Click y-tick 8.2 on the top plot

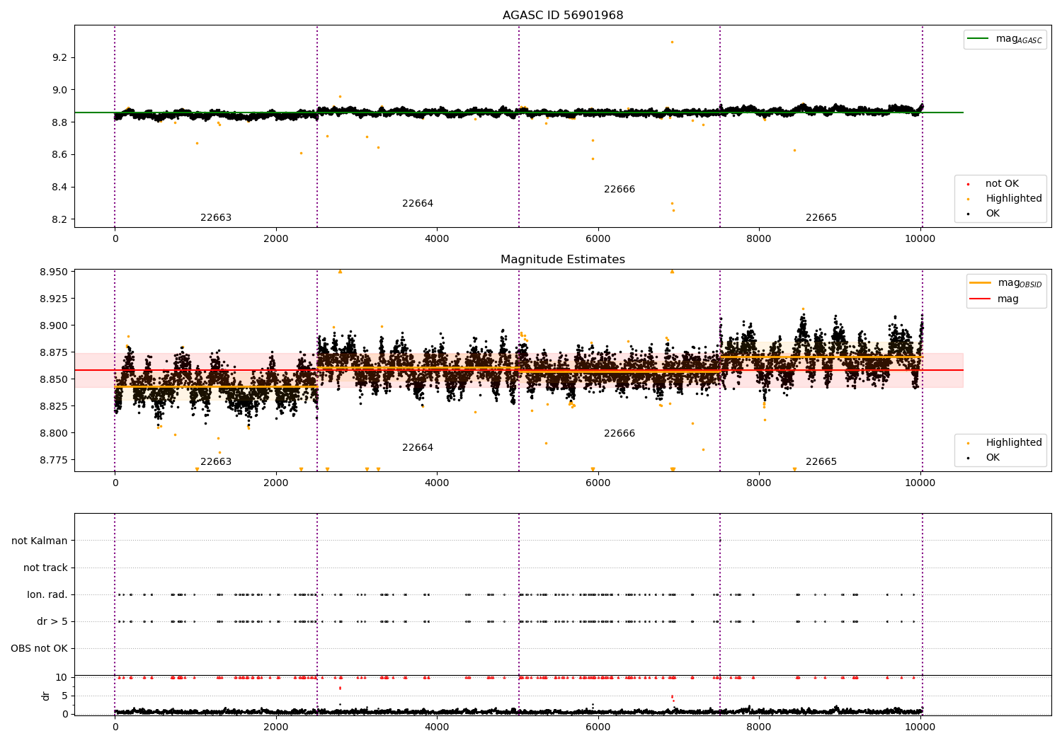(59, 220)
